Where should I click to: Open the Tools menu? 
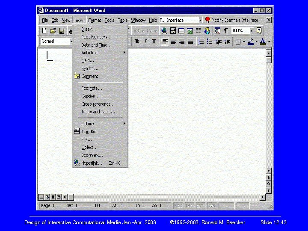110,20
